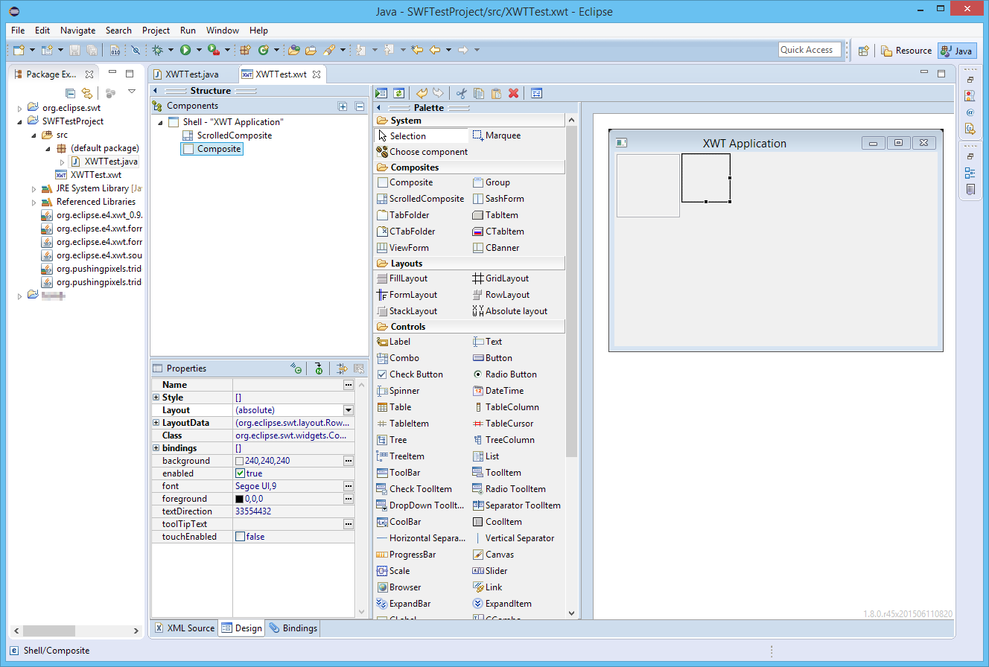Click the designer Undo icon
Viewport: 989px width, 667px height.
coord(422,93)
